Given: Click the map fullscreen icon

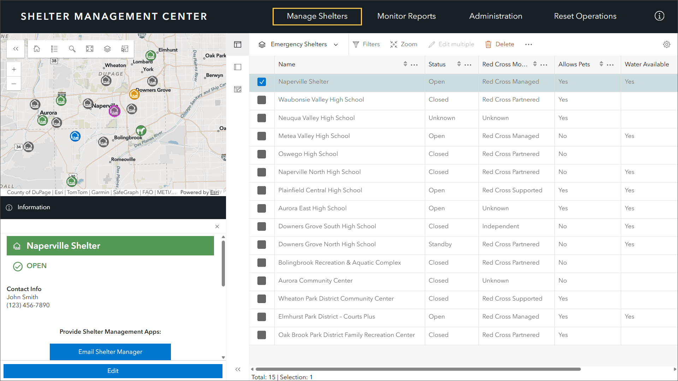Looking at the screenshot, I should point(90,49).
